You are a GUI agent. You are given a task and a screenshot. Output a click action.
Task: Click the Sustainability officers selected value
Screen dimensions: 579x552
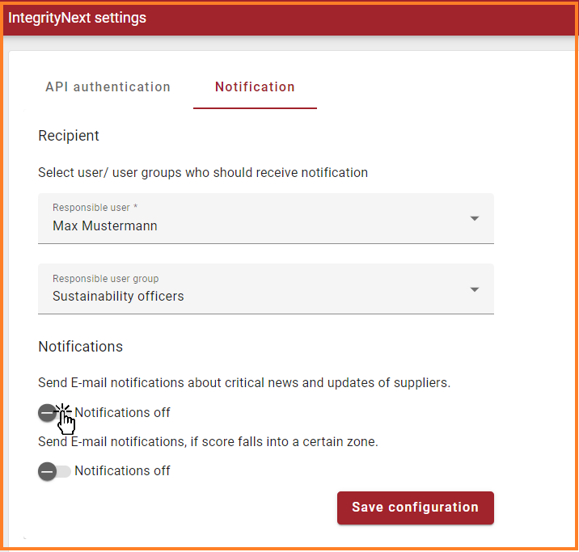[118, 297]
